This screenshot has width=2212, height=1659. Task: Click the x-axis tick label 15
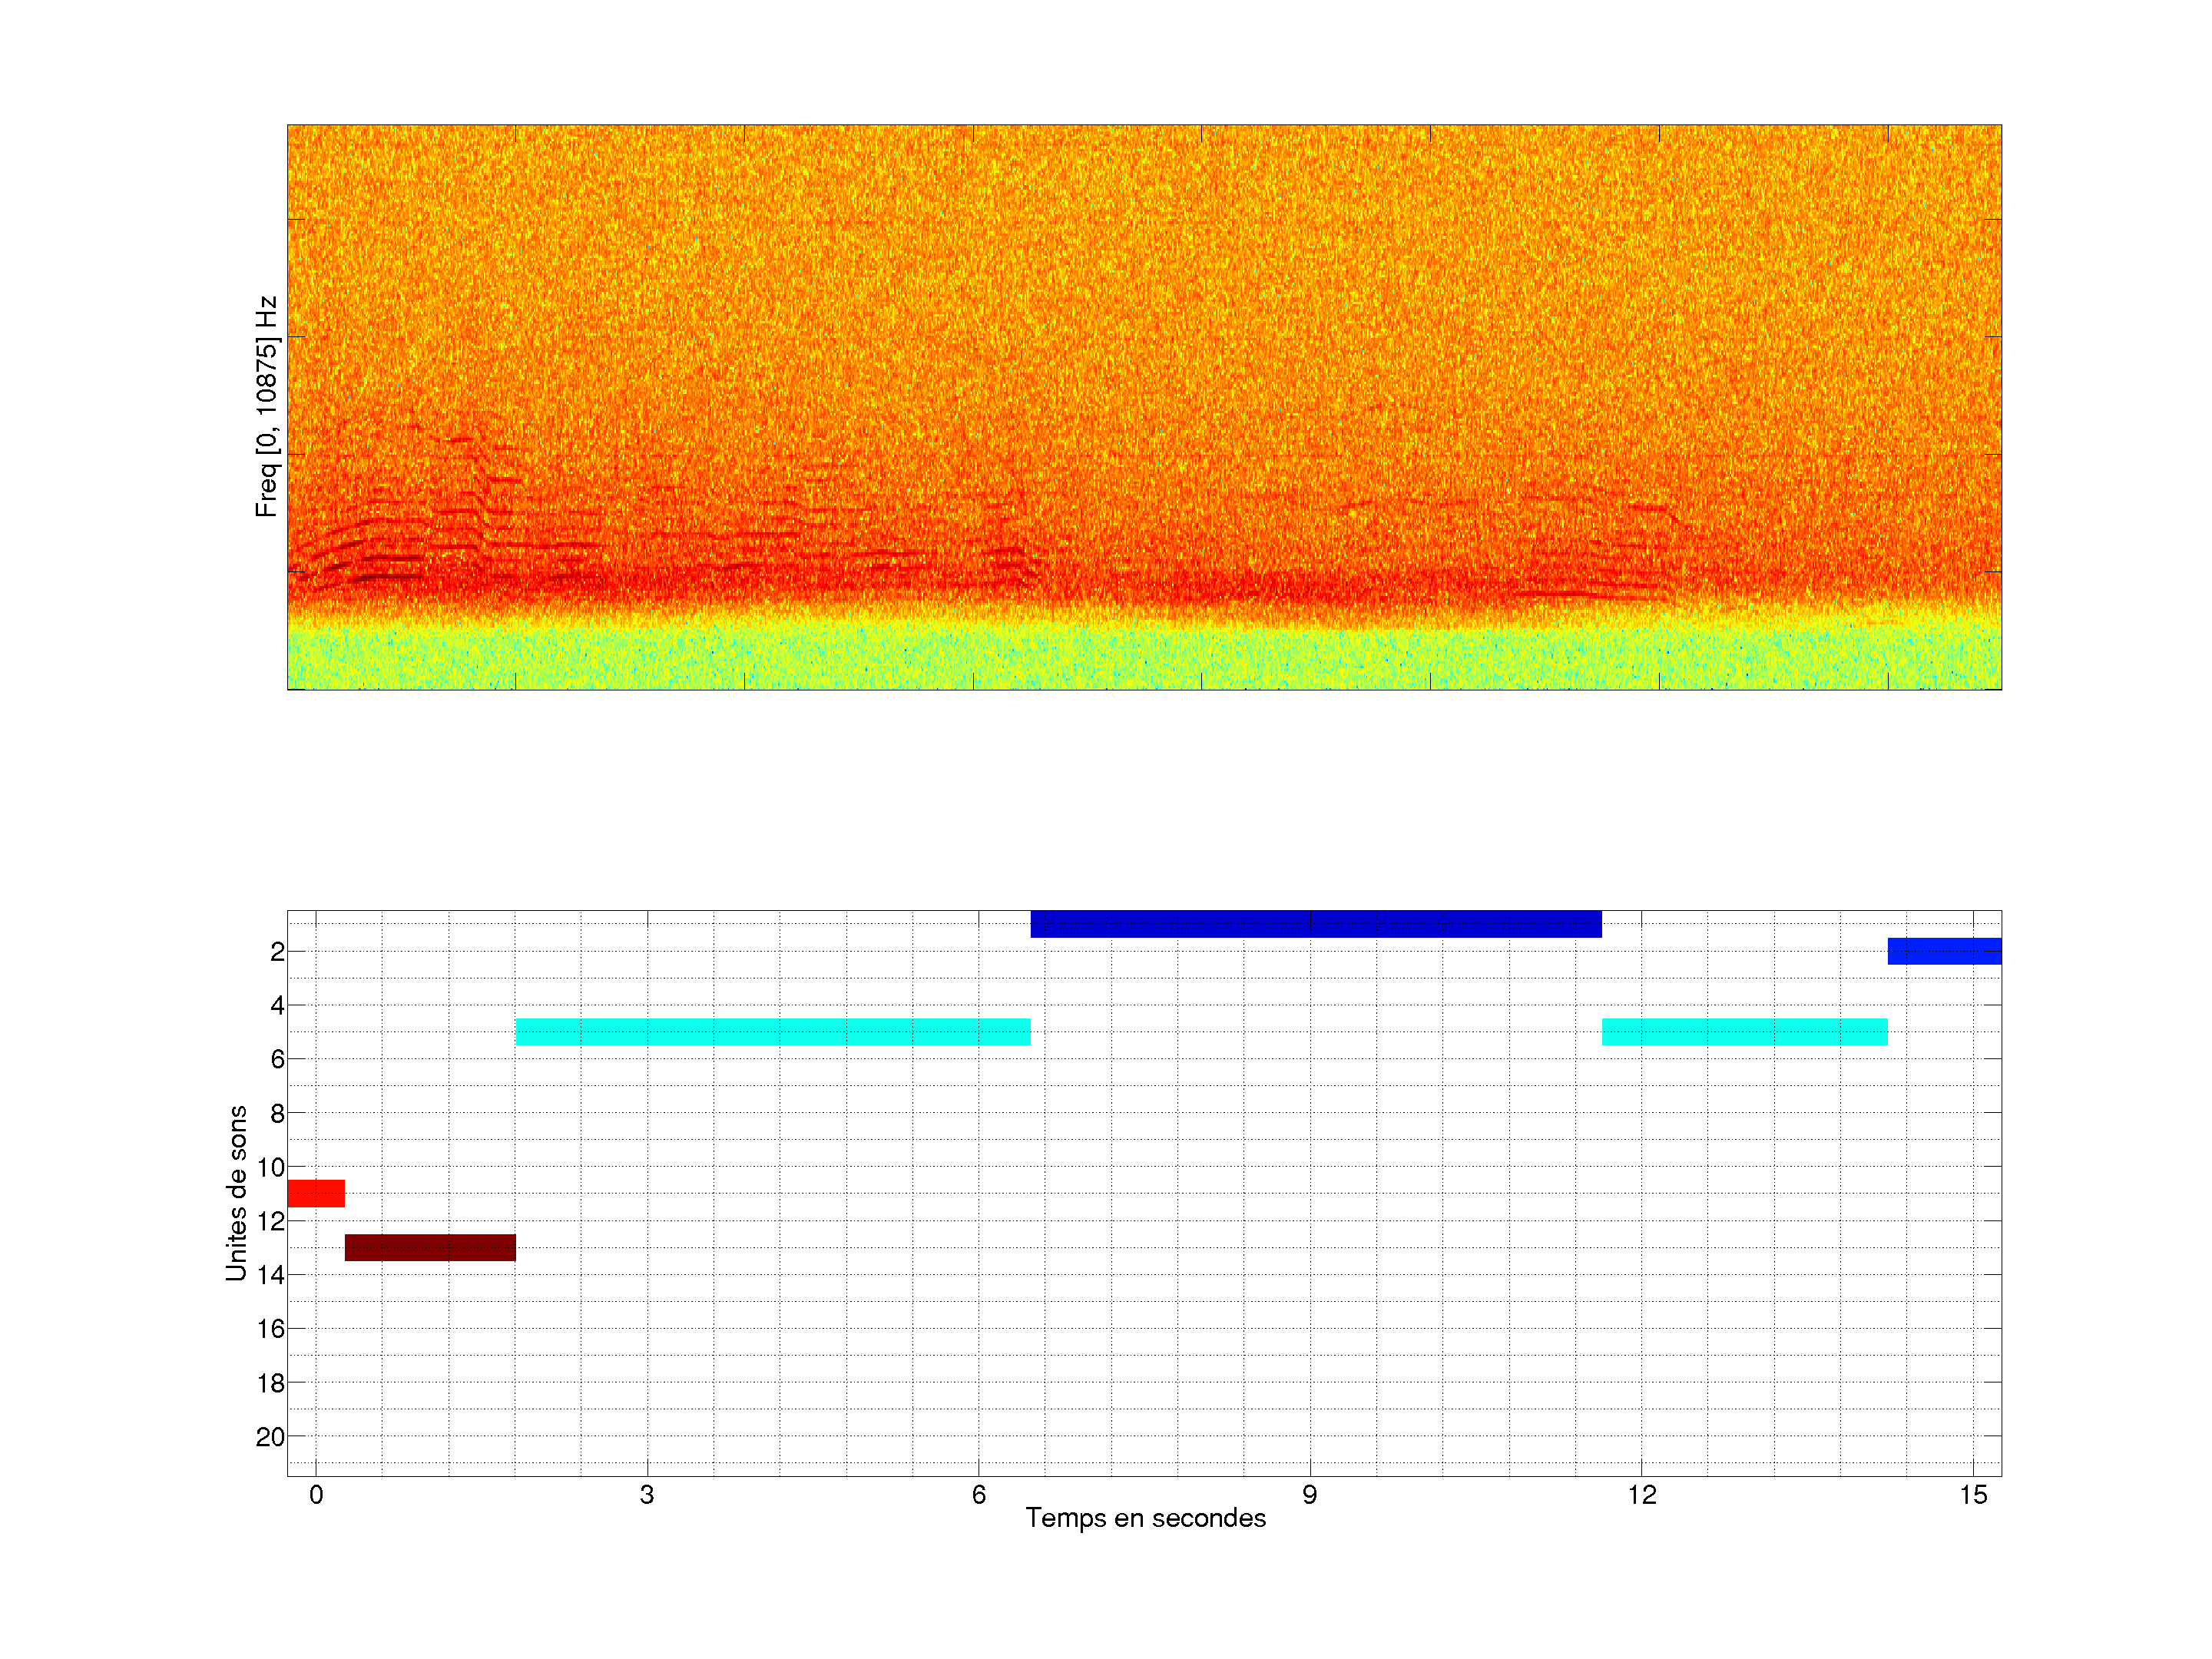[1972, 1495]
